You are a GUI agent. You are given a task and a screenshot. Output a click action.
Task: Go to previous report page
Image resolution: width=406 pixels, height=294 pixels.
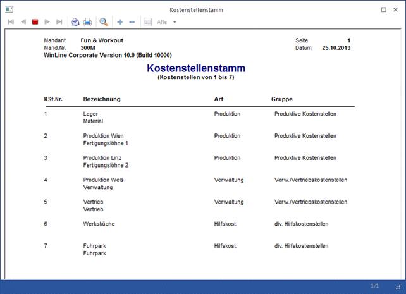(x=23, y=22)
